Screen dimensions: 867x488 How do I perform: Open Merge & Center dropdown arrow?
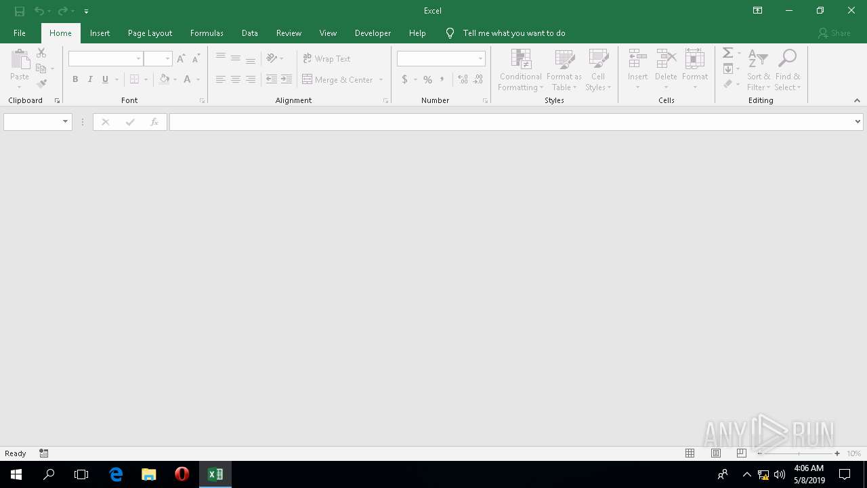pyautogui.click(x=381, y=79)
